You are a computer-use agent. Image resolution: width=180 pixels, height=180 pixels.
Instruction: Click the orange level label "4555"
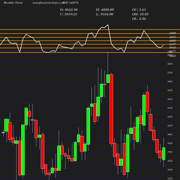pos(172,37)
